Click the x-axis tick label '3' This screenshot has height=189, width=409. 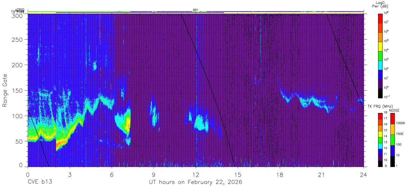point(70,175)
